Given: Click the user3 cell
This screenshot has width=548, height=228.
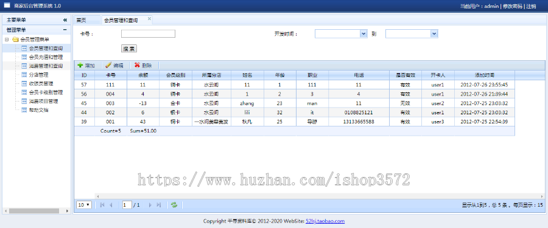Looking at the screenshot, I should point(438,122).
